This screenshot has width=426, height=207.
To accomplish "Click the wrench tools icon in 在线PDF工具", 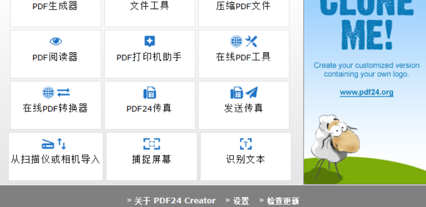I will pos(251,41).
